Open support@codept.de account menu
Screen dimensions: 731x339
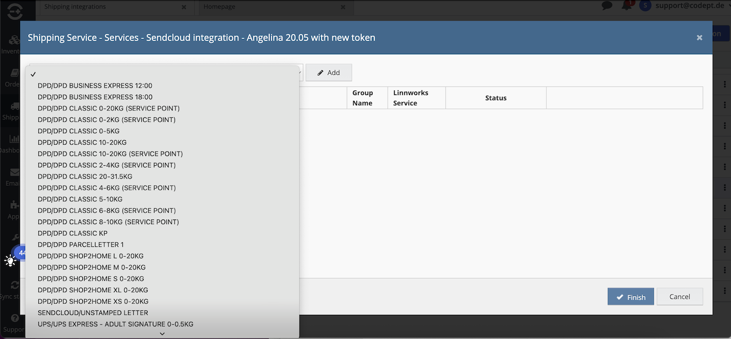click(690, 6)
